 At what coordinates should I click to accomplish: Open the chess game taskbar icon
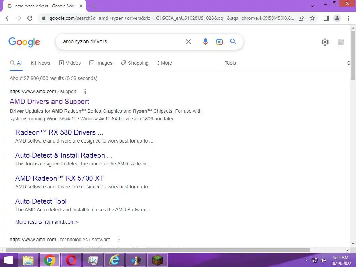point(136,260)
